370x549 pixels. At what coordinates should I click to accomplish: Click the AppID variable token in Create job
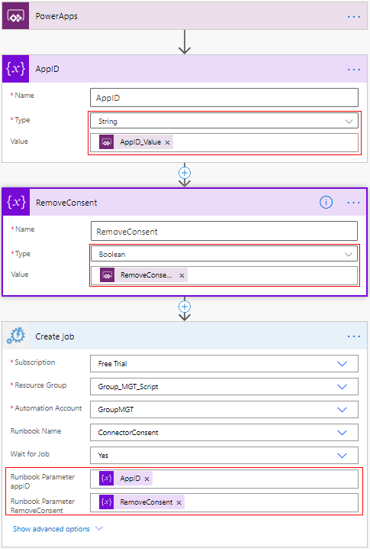[125, 479]
